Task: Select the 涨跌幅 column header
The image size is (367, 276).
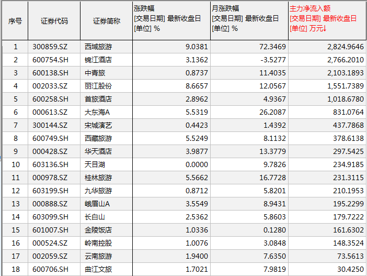Action: pyautogui.click(x=171, y=20)
